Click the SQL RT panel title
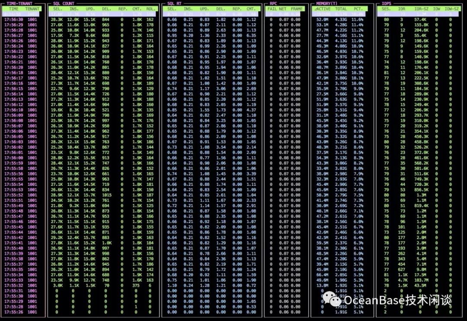This screenshot has height=321, width=467. (174, 3)
